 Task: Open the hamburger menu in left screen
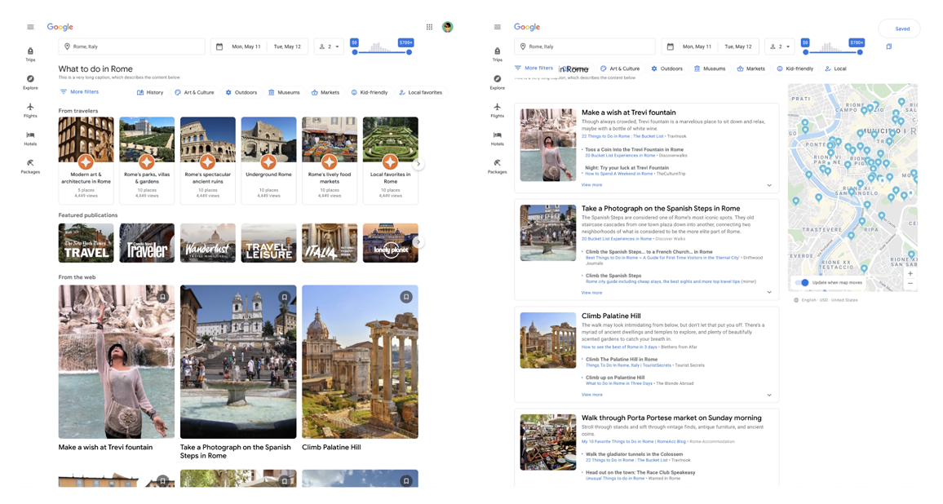(x=30, y=27)
